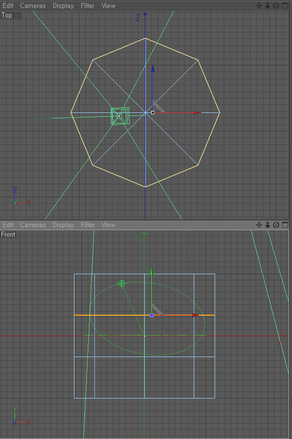Open the Filter menu in the Top viewport
292x439 pixels.
(87, 5)
